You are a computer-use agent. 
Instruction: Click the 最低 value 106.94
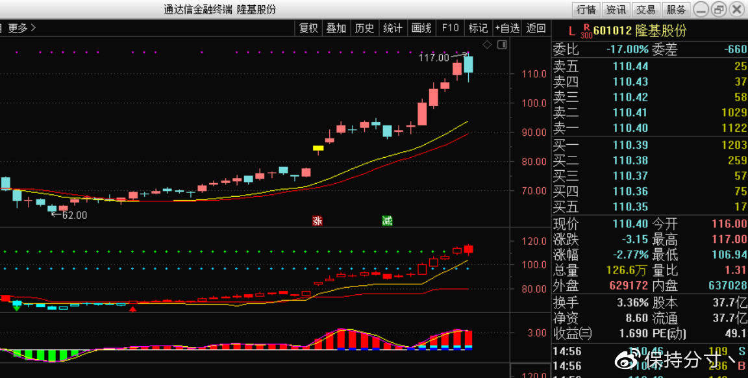pyautogui.click(x=729, y=255)
